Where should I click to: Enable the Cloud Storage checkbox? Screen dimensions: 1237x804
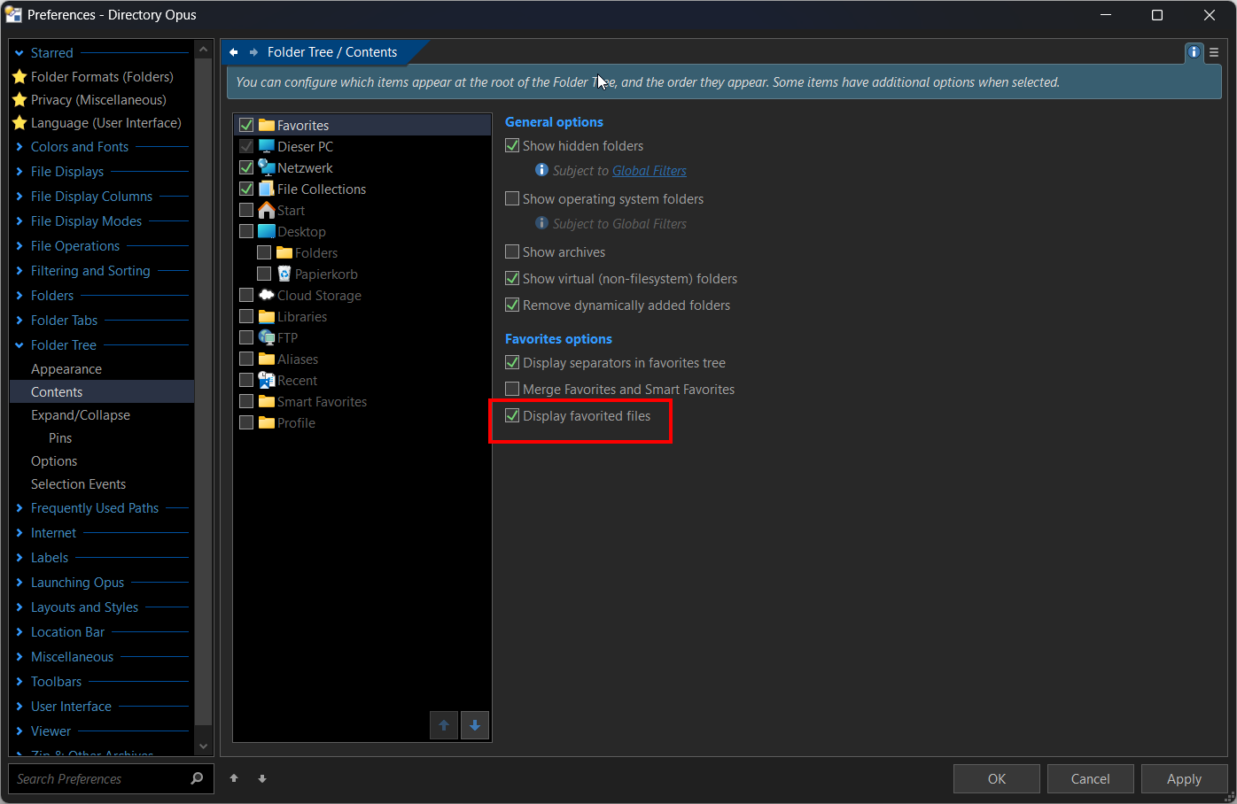pyautogui.click(x=246, y=295)
